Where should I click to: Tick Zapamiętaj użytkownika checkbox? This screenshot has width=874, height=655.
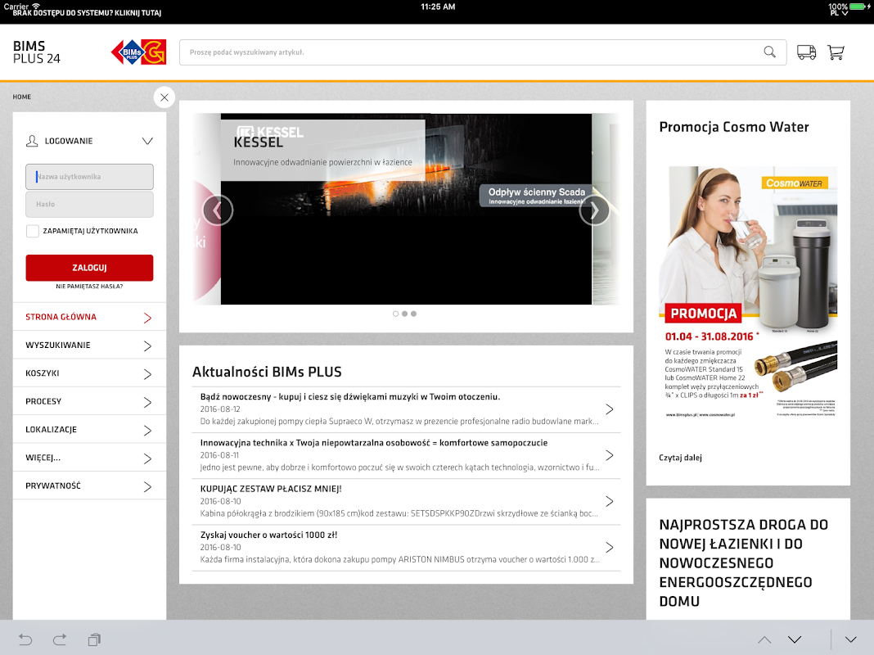click(x=33, y=231)
